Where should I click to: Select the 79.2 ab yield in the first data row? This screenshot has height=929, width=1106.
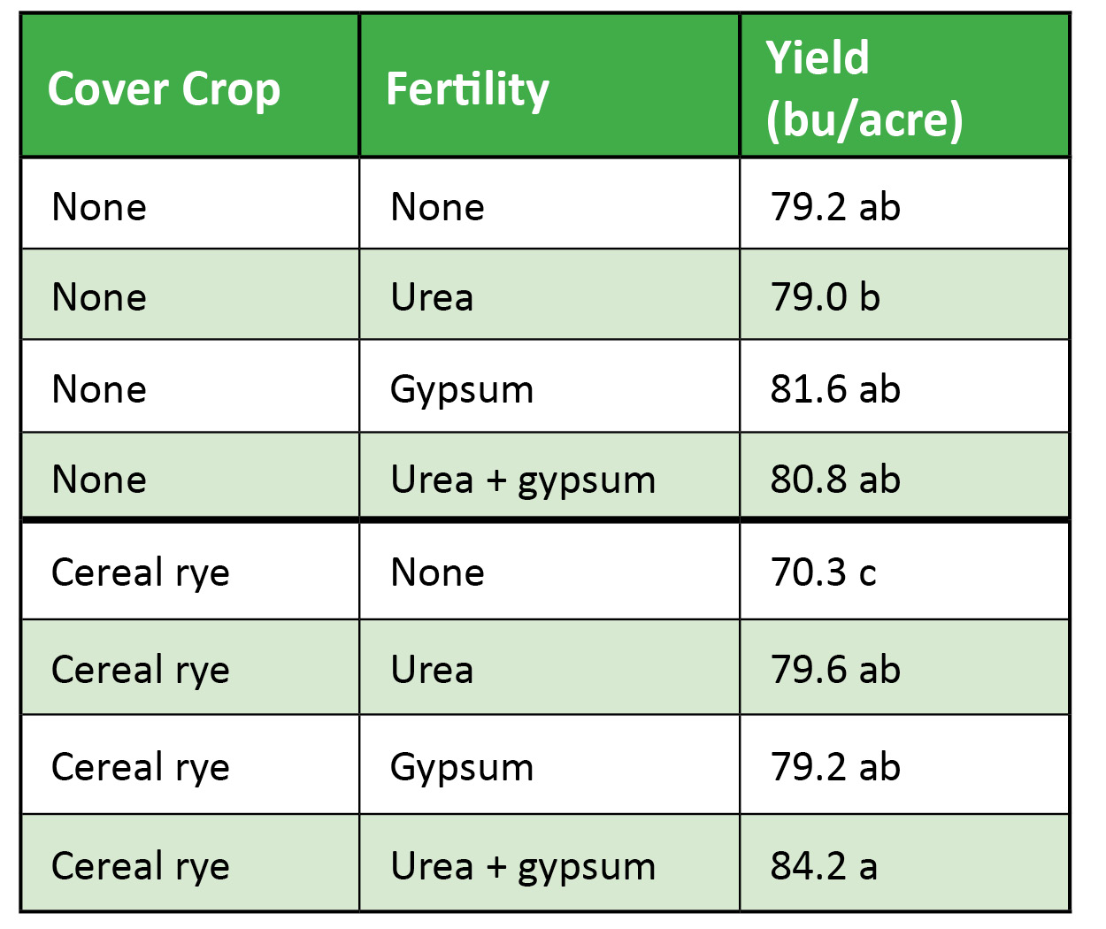[x=834, y=207]
